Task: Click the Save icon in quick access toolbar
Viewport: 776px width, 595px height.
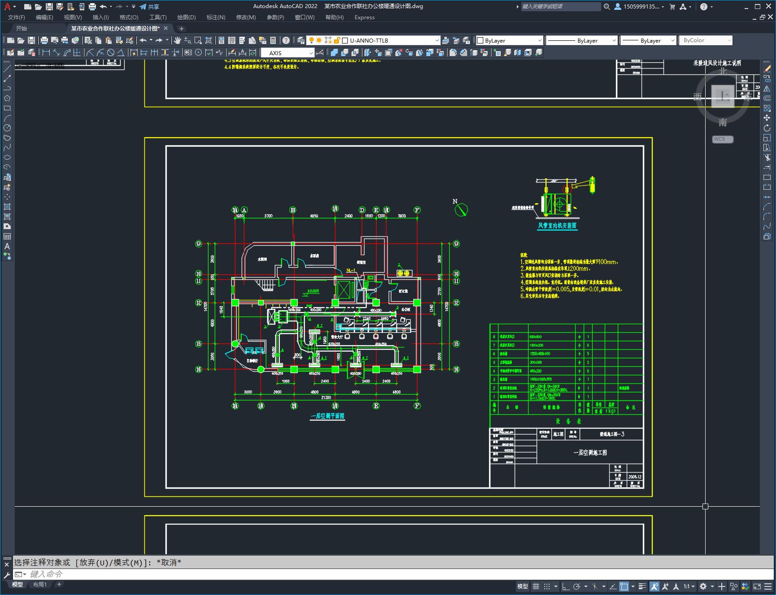Action: click(49, 7)
